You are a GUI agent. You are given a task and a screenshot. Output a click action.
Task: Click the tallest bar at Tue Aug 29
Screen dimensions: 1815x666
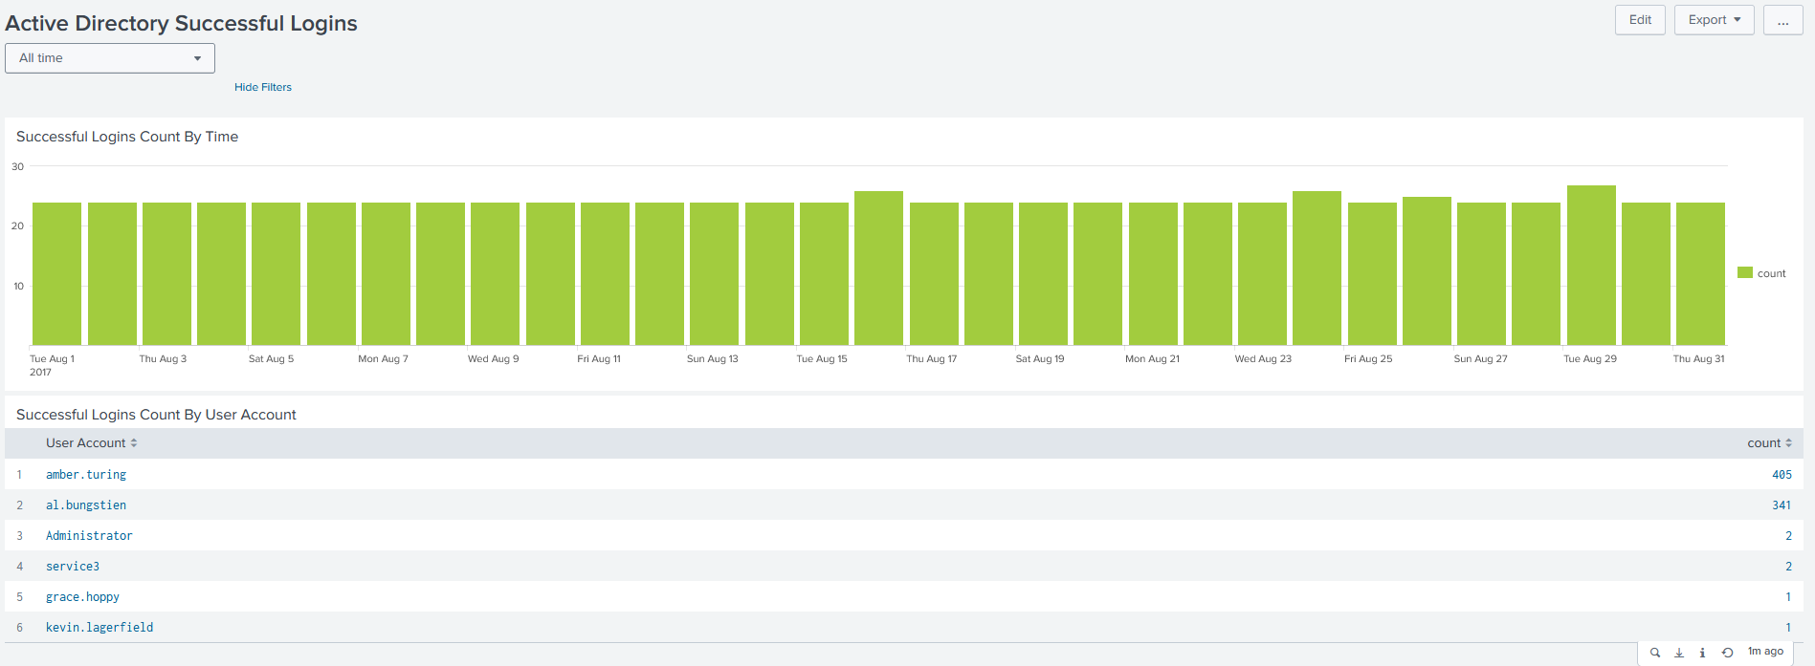pyautogui.click(x=1591, y=266)
